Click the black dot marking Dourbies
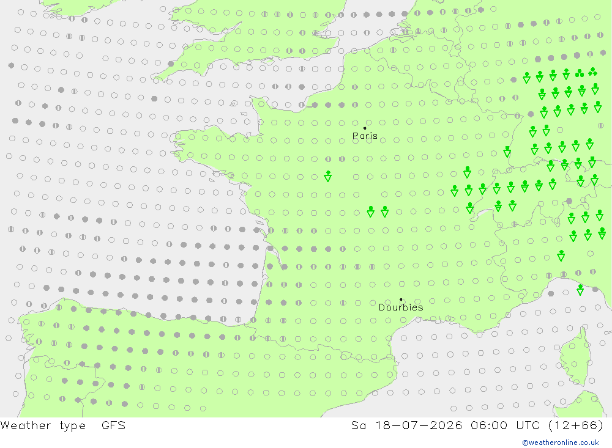 tap(401, 299)
